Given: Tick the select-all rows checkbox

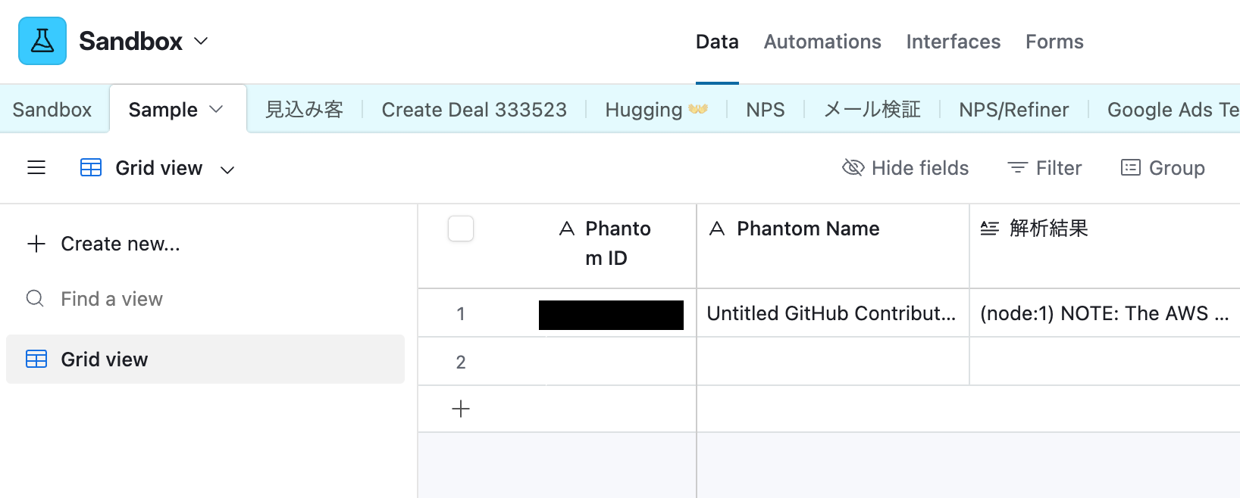Looking at the screenshot, I should tap(461, 229).
